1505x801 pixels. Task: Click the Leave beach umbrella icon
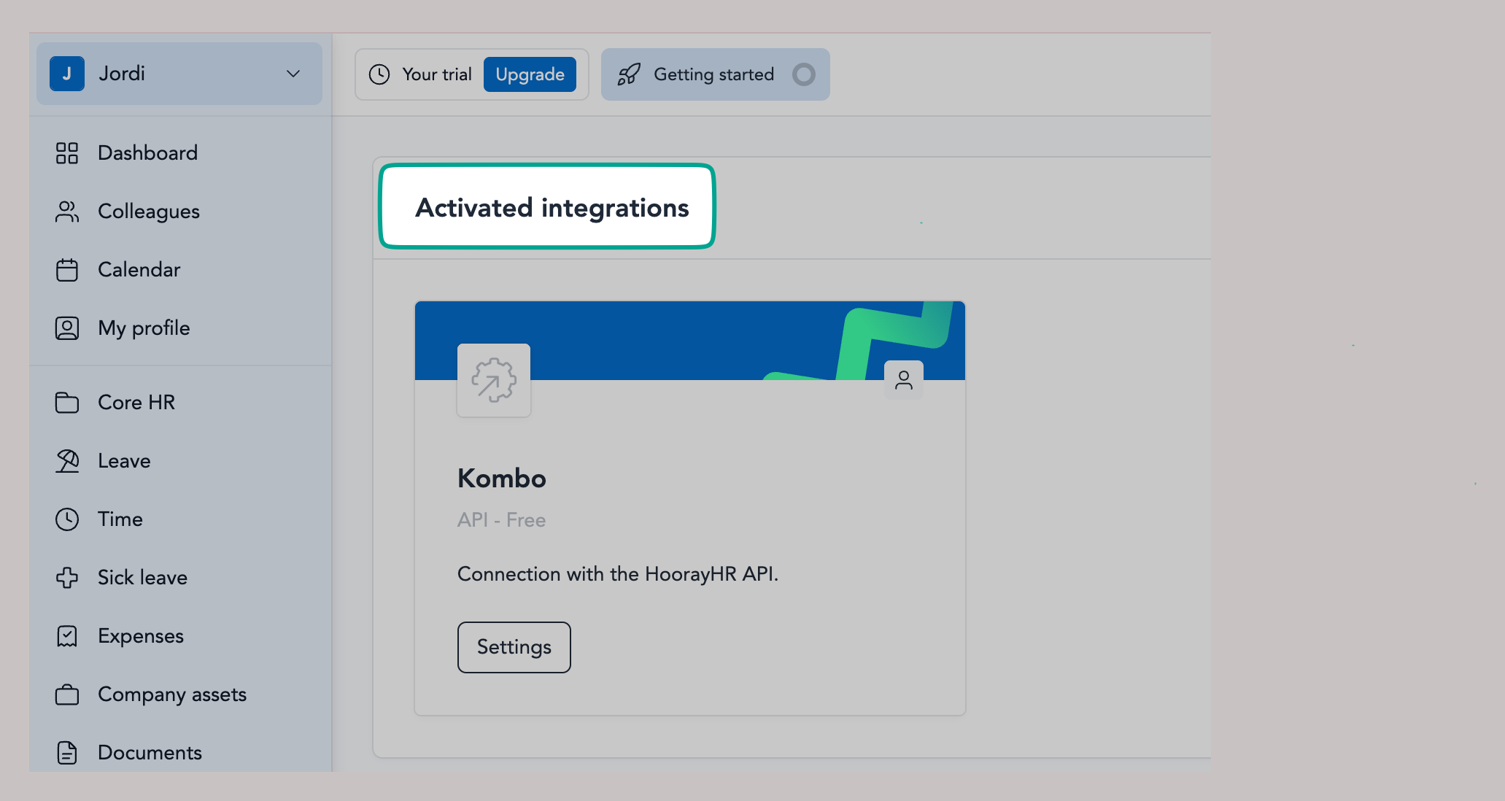click(x=66, y=461)
